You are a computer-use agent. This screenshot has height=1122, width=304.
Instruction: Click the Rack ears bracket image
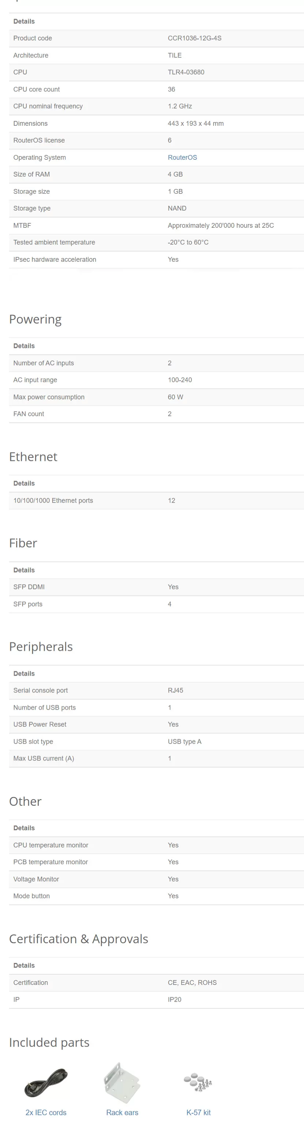[x=122, y=1083]
